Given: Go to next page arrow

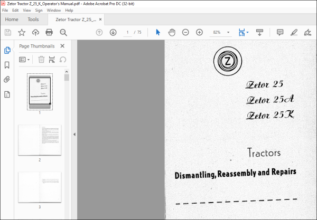Looking at the screenshot, I should (113, 32).
